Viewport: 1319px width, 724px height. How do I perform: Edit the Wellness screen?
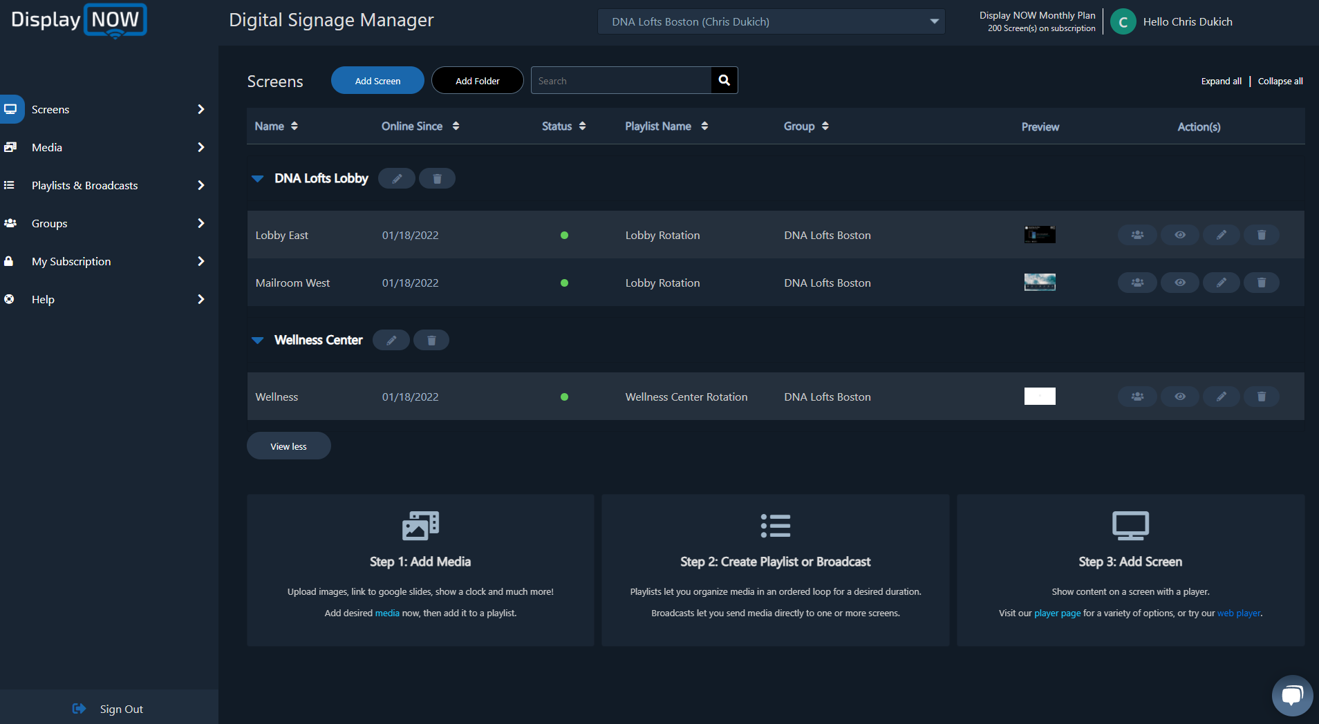(1222, 397)
